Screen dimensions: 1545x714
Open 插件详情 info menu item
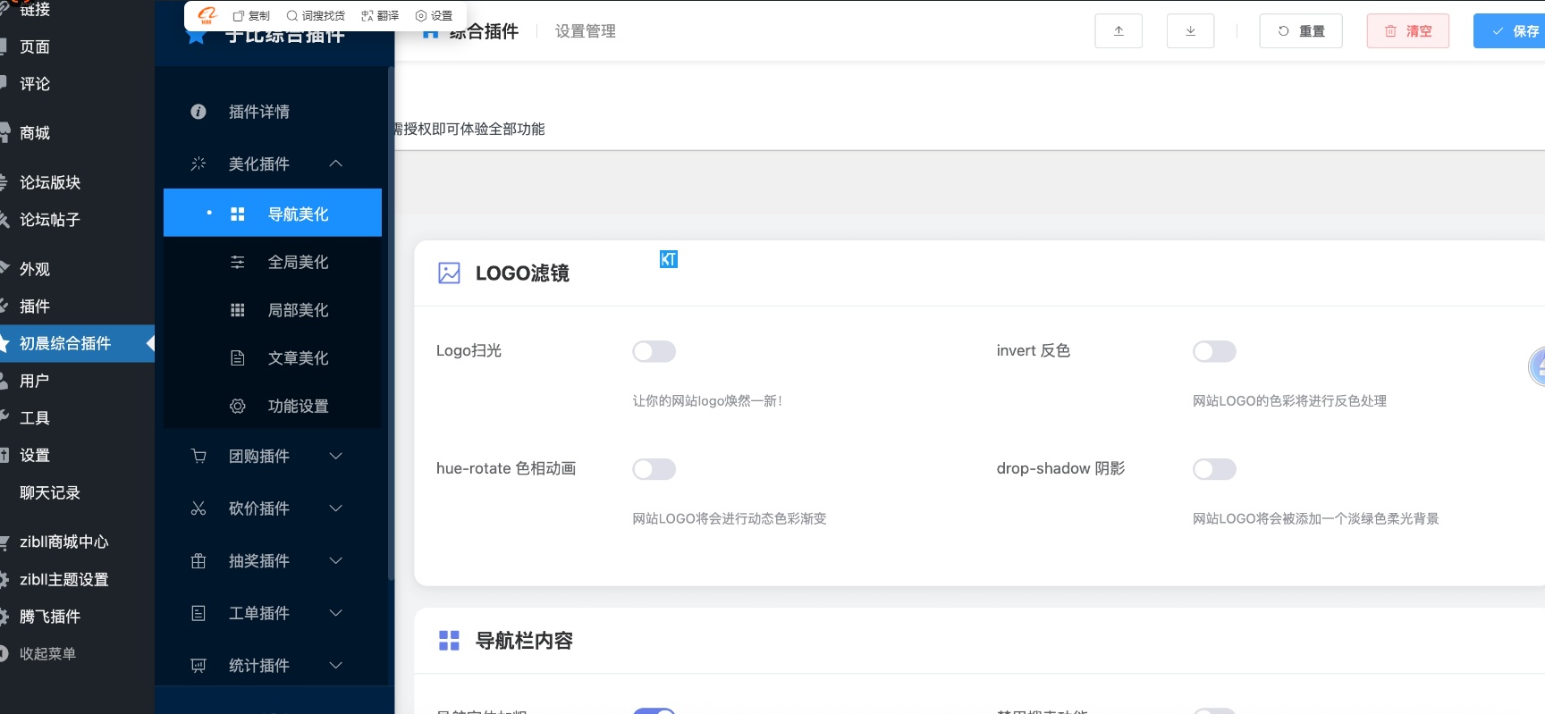[x=273, y=112]
